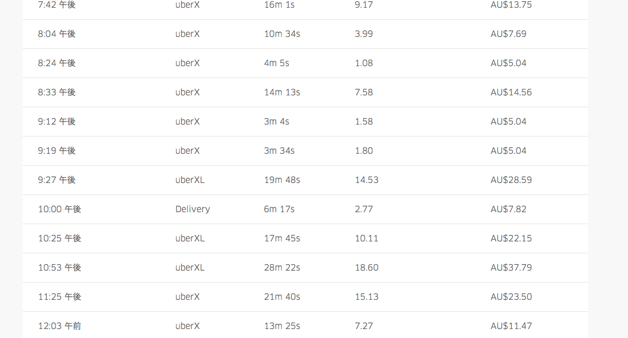
Task: Open the 11:25 午後 trip row
Action: pyautogui.click(x=305, y=297)
